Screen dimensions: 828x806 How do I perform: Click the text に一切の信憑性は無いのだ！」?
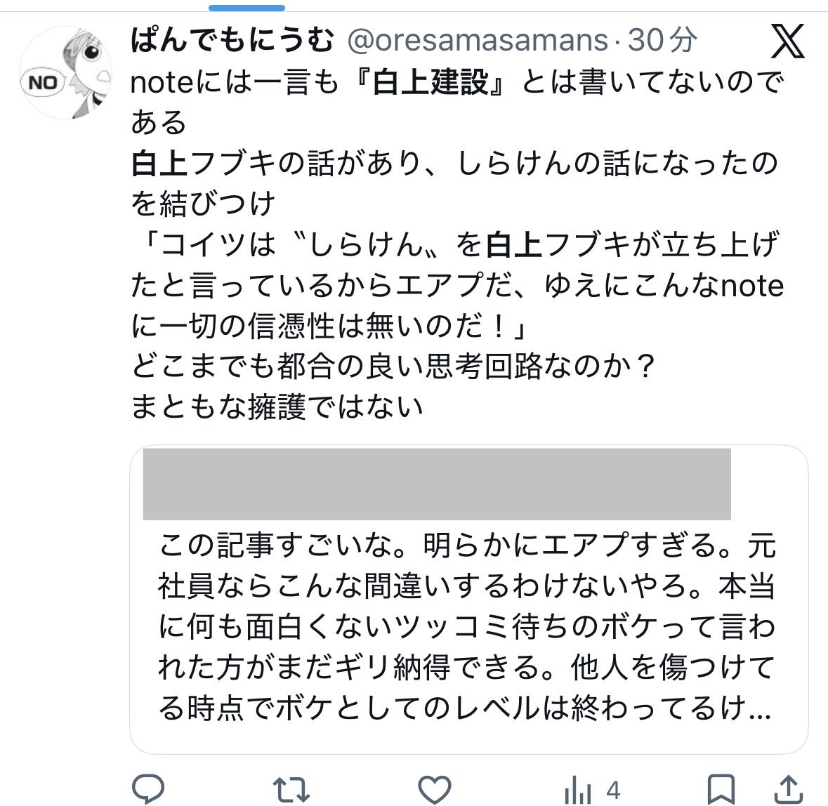coord(330,326)
